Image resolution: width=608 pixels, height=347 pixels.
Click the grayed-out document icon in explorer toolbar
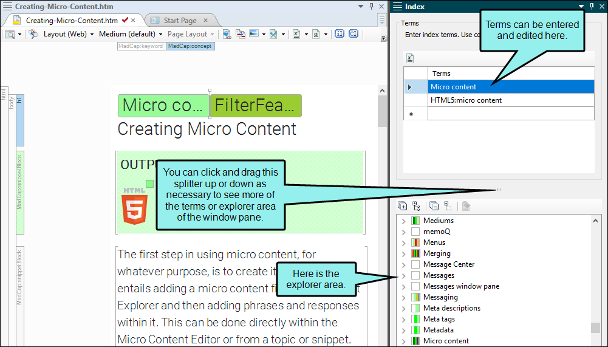(466, 206)
